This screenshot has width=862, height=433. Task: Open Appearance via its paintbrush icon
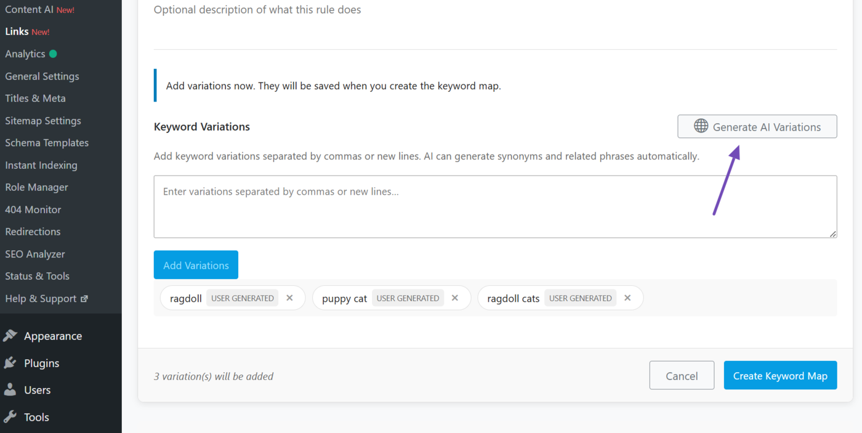pyautogui.click(x=10, y=336)
